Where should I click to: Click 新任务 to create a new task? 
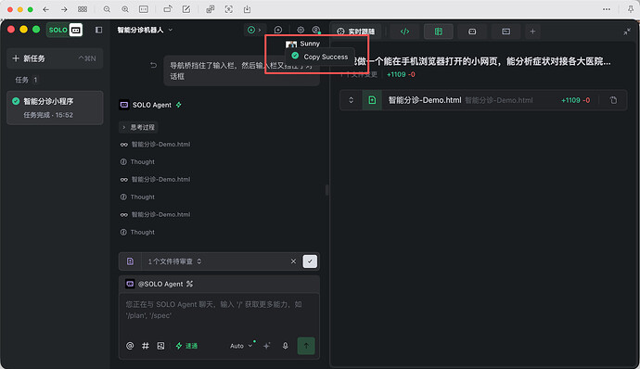(x=55, y=58)
